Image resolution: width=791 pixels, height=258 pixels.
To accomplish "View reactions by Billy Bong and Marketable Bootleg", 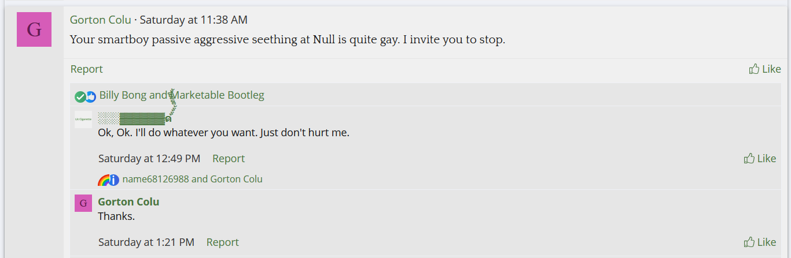I will [x=182, y=95].
